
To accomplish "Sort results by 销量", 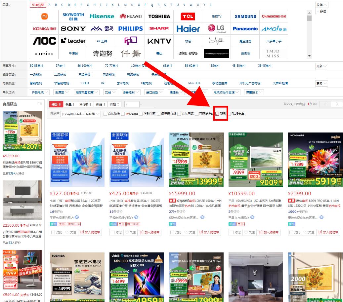I will point(70,104).
